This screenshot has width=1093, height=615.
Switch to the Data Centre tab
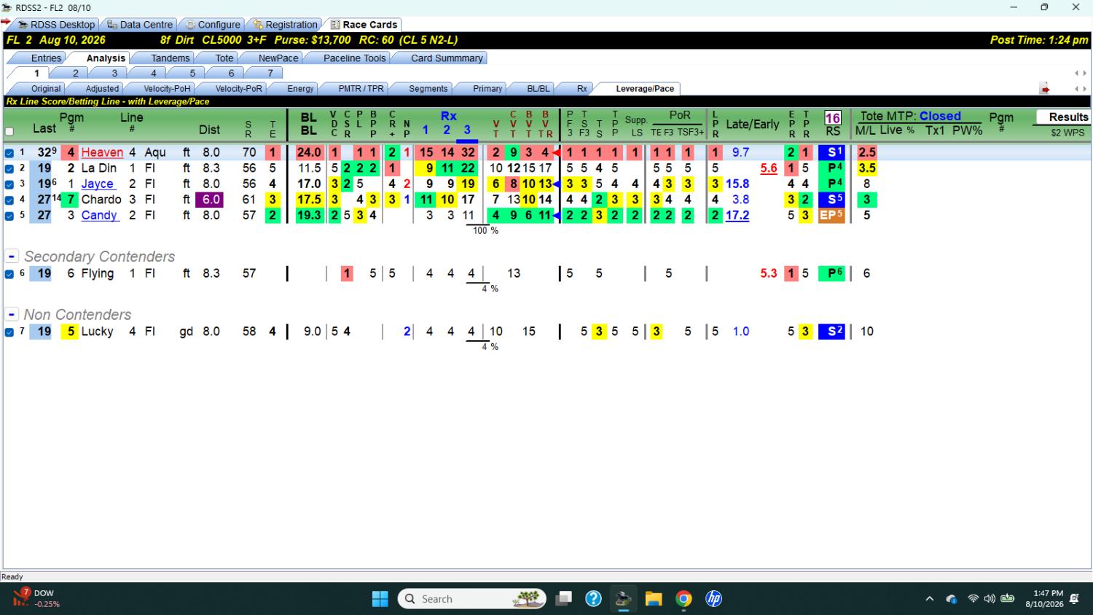coord(139,25)
